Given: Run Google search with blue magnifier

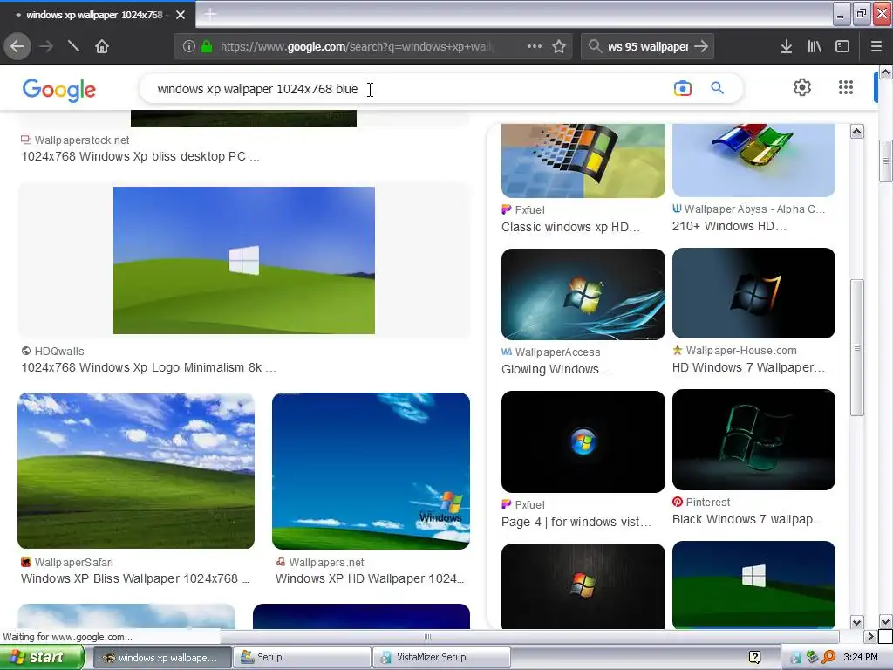Looking at the screenshot, I should (x=717, y=88).
